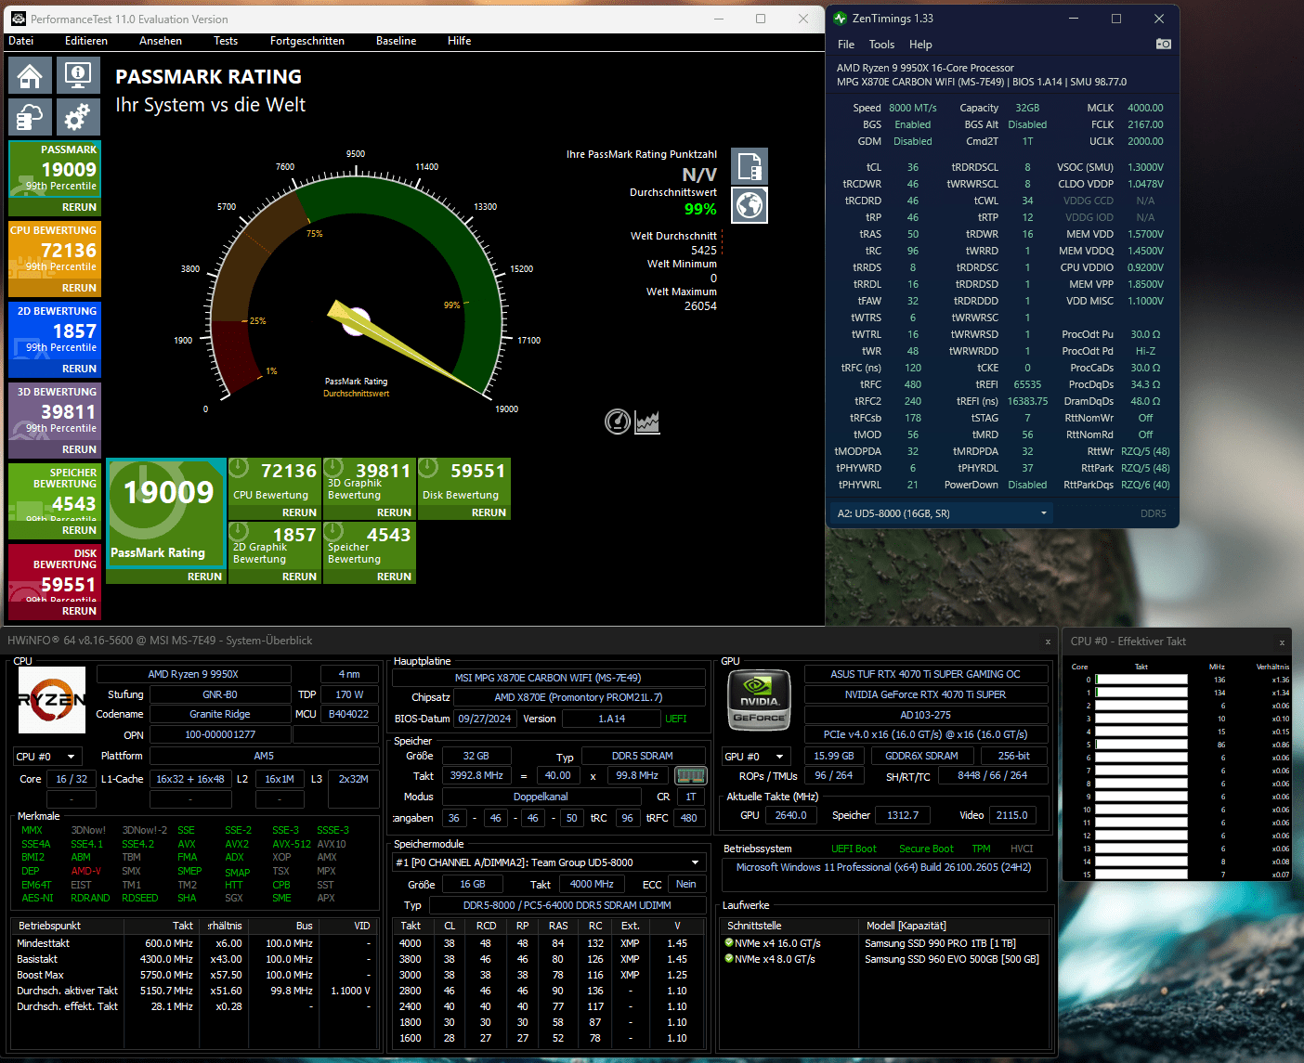This screenshot has height=1063, width=1304.
Task: Rerun the 2D BEWERTUNG sidebar test
Action: [79, 369]
